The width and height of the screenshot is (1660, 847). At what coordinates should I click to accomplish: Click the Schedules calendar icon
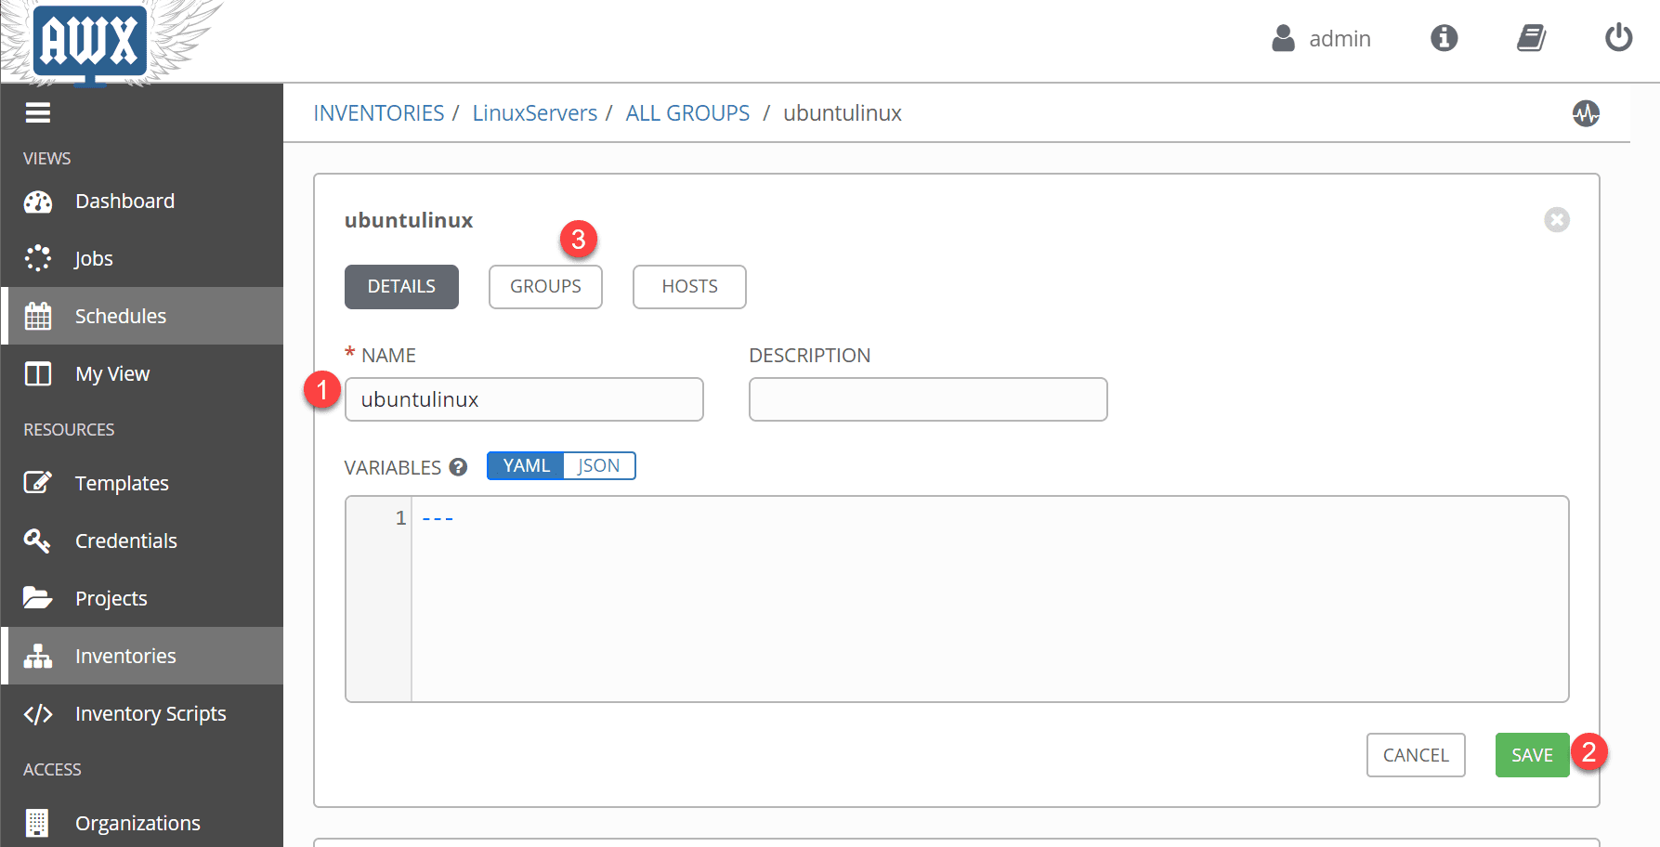(x=38, y=316)
